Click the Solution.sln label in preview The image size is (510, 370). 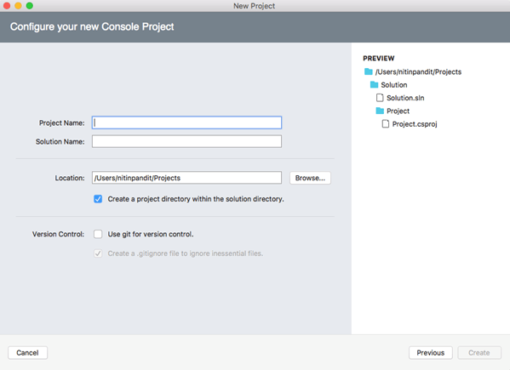click(x=405, y=98)
